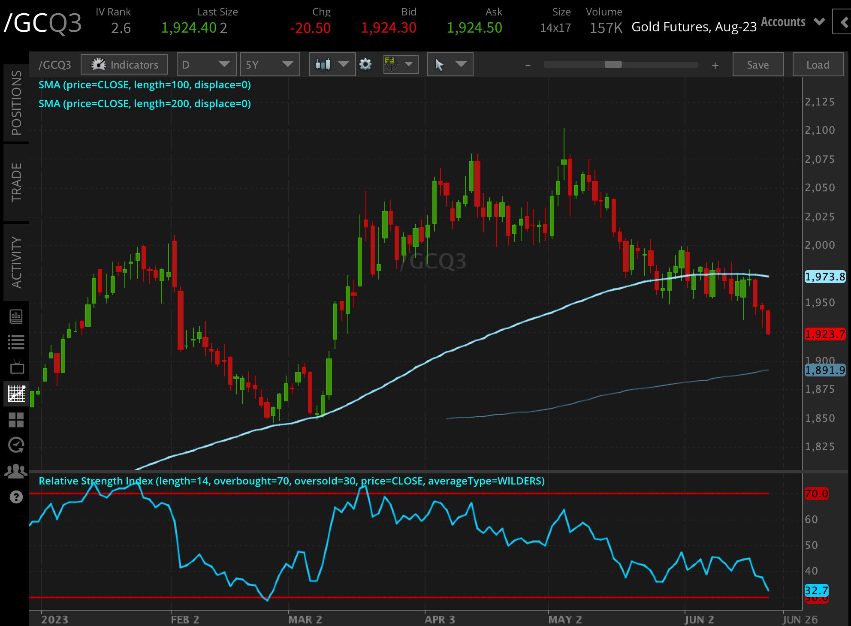Click the cursor pointer tool icon

(440, 64)
